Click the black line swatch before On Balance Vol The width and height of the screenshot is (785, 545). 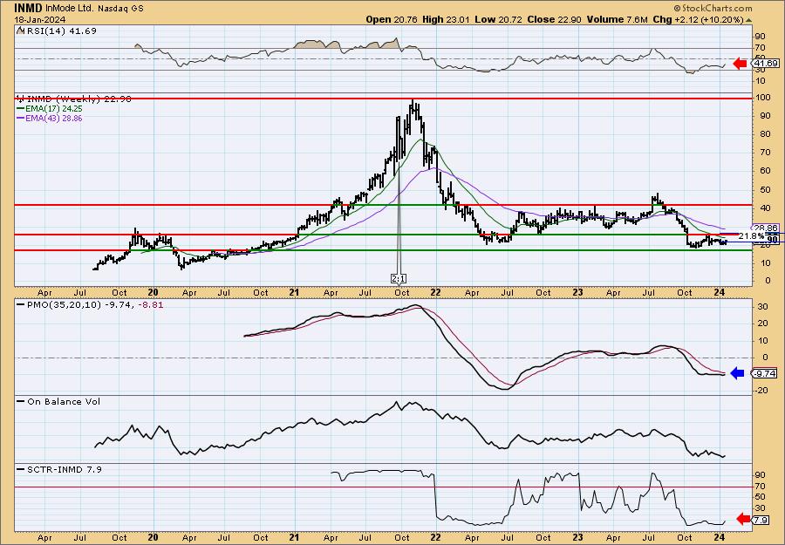point(21,401)
